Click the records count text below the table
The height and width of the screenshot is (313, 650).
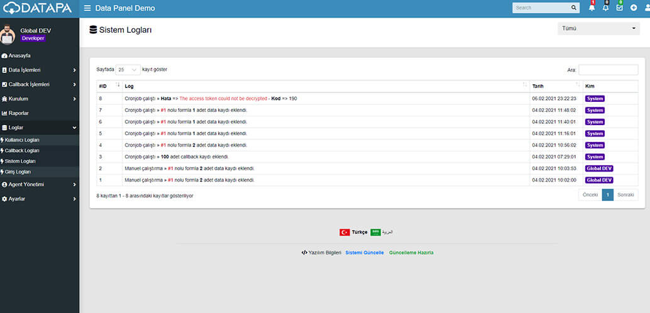pos(145,195)
